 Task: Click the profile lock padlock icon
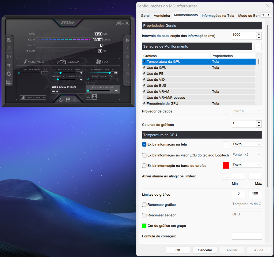(x=127, y=40)
